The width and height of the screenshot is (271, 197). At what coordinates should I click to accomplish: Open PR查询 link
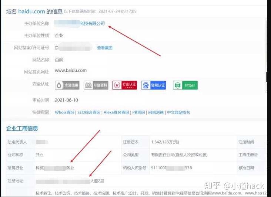click(138, 112)
